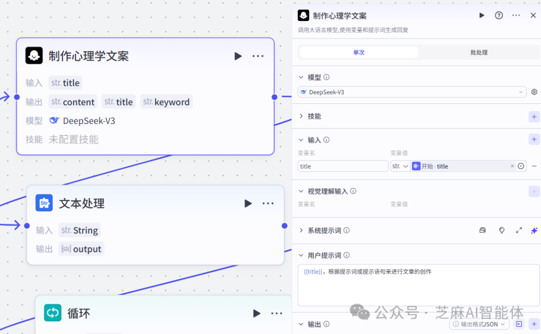
Task: Click the info icon next to 视觉理解输入
Action: pyautogui.click(x=353, y=191)
